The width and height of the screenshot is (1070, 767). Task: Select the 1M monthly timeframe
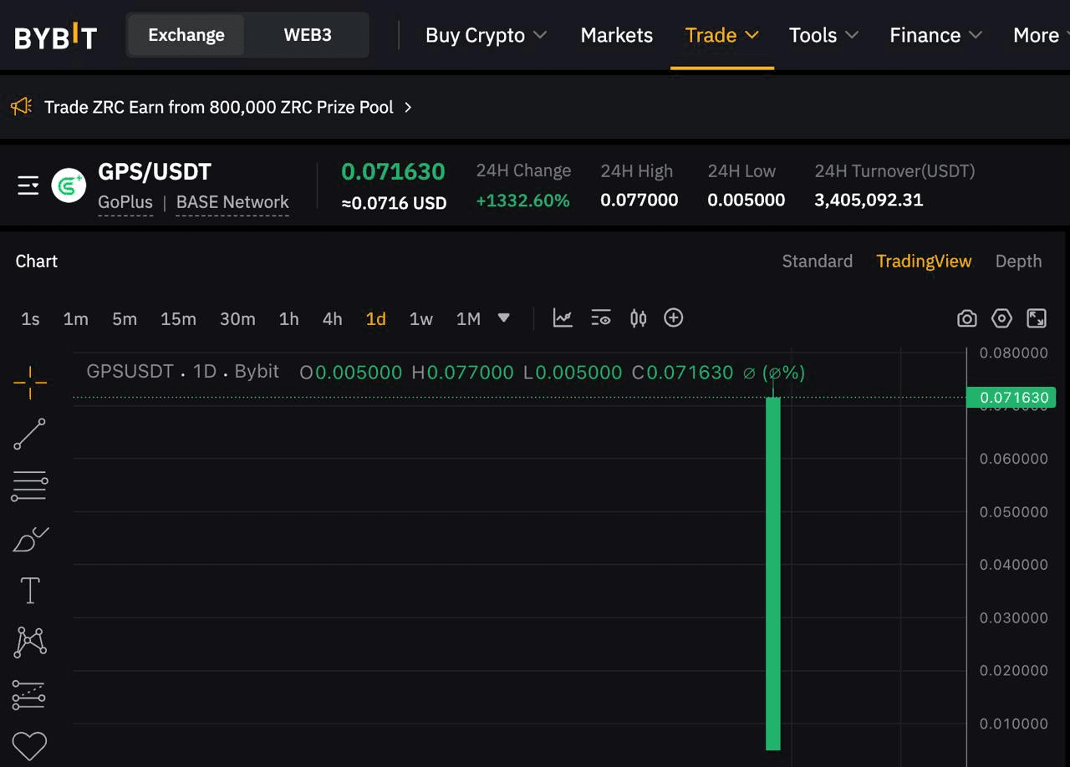[468, 318]
